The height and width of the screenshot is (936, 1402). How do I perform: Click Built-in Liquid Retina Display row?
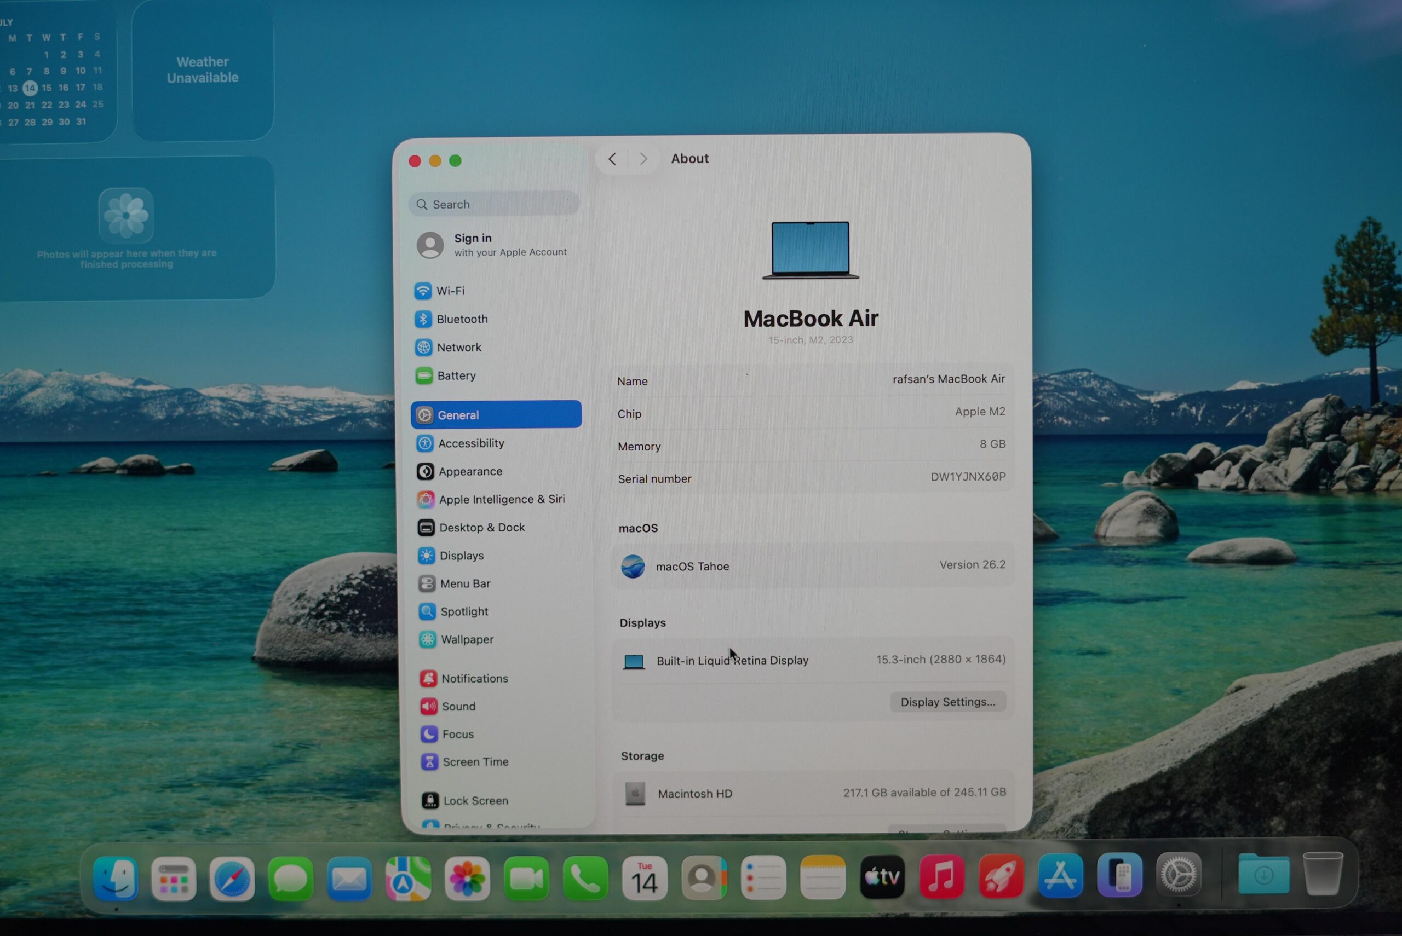pyautogui.click(x=813, y=660)
